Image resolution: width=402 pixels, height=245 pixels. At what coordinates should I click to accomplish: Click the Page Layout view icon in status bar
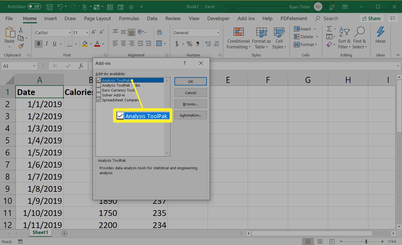coord(320,242)
